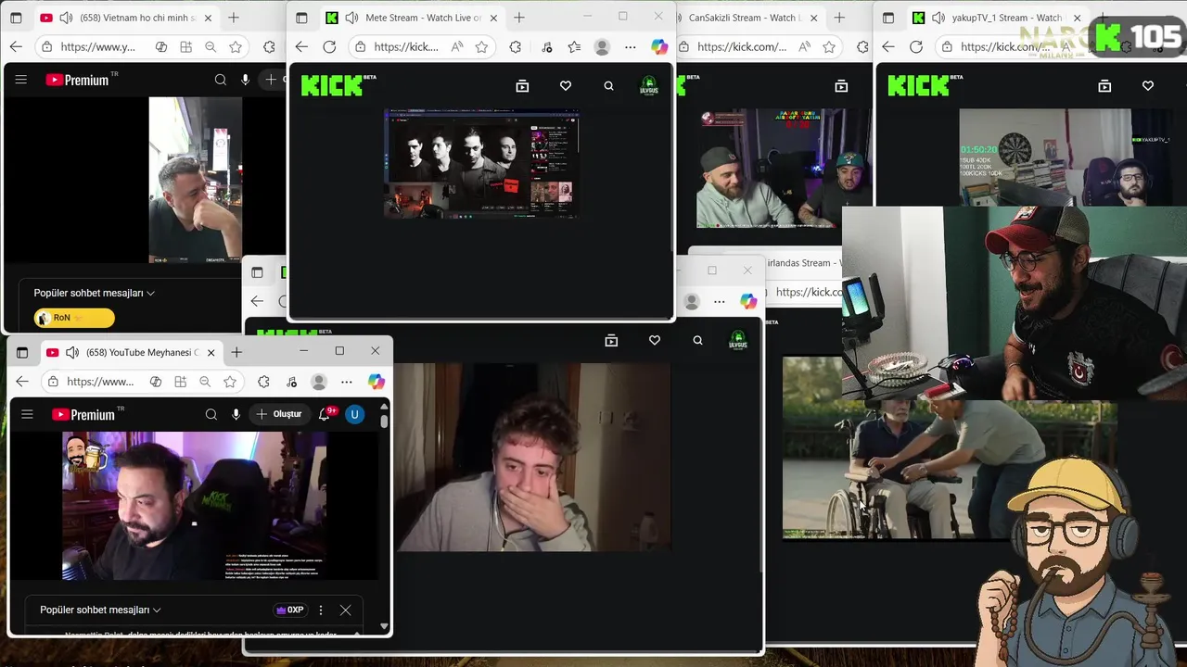1187x667 pixels.
Task: Open following heart icon in the middle player window
Action: pos(655,340)
